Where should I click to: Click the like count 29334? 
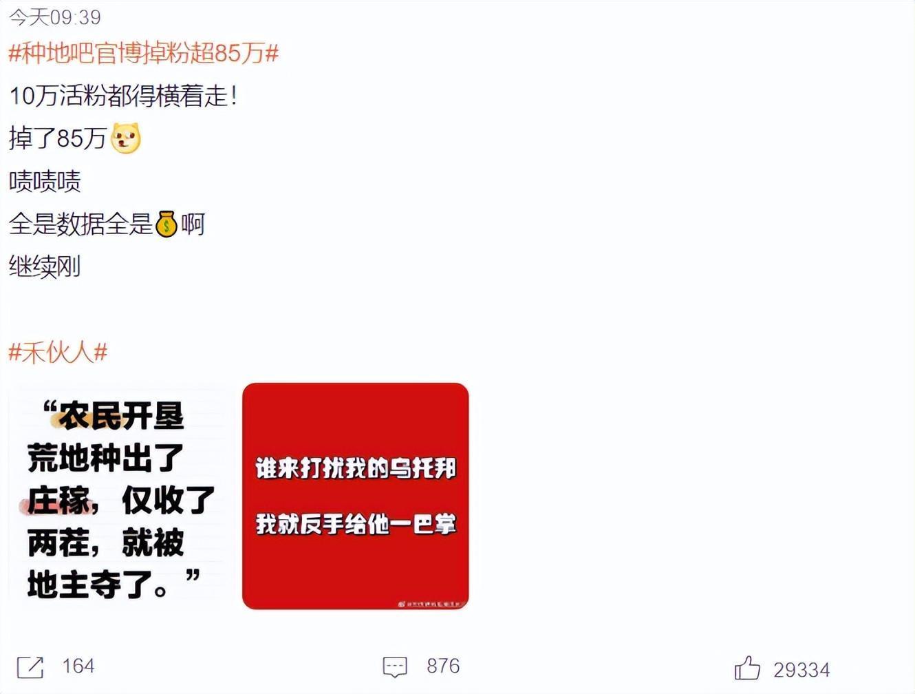(801, 670)
